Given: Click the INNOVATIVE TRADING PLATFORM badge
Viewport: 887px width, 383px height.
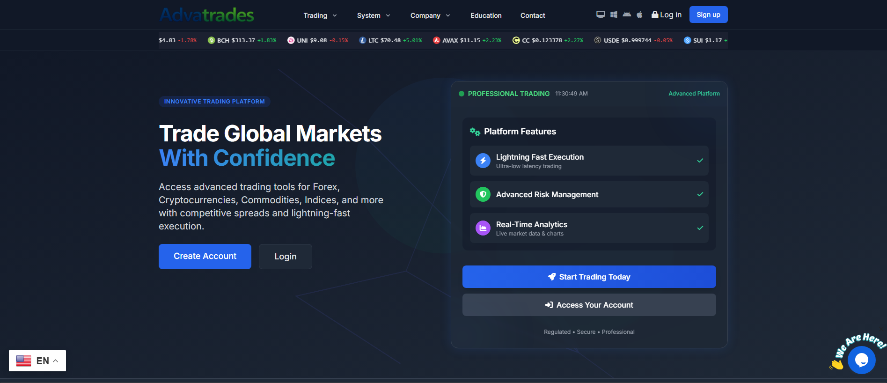Looking at the screenshot, I should (214, 102).
